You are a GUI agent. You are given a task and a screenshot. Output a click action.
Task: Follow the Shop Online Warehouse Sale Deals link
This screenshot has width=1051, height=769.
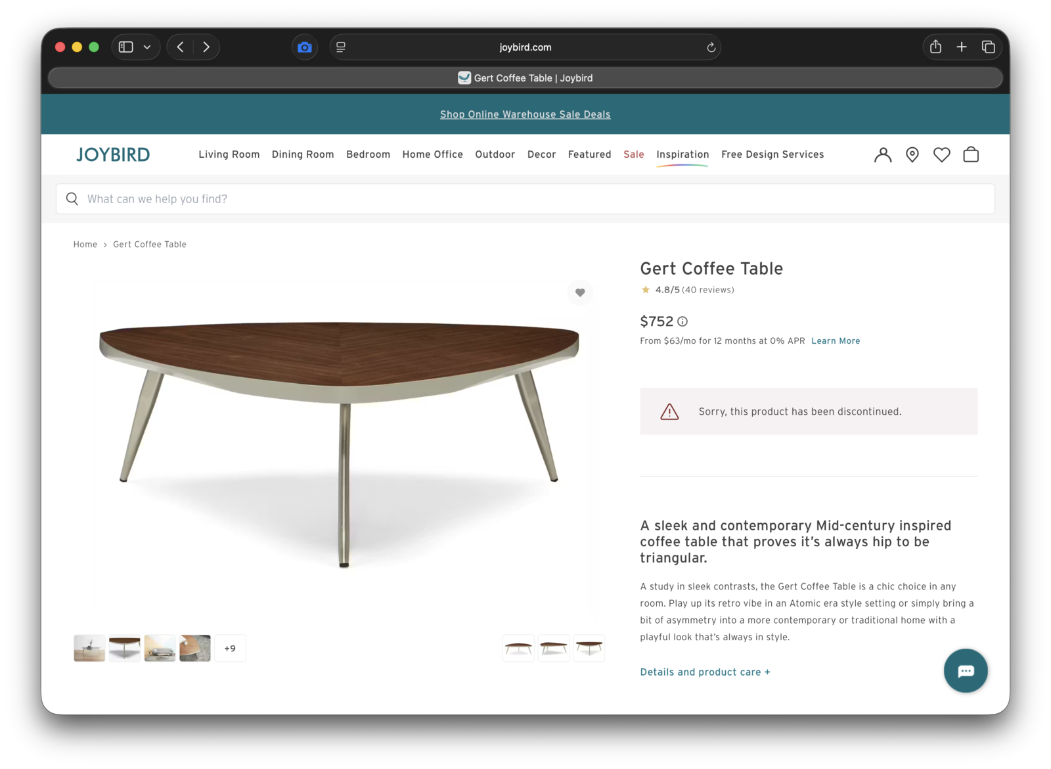click(x=525, y=114)
